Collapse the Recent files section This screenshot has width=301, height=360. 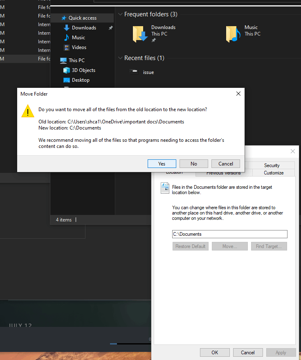pyautogui.click(x=120, y=58)
